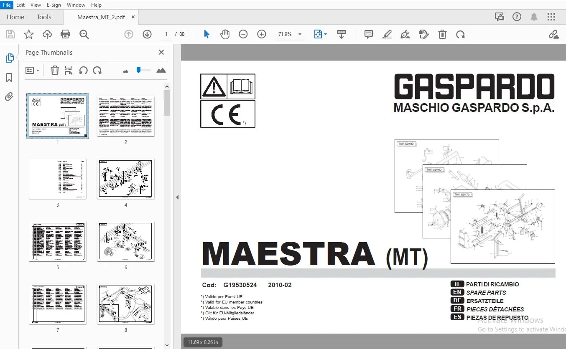This screenshot has width=566, height=349.
Task: Zoom out with the minus circle icon
Action: [243, 34]
